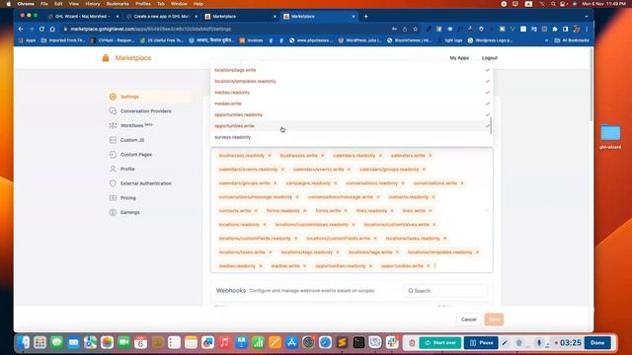Open Chrome Bookmarks menu
Screen dimensions: 632x355
coord(118,4)
